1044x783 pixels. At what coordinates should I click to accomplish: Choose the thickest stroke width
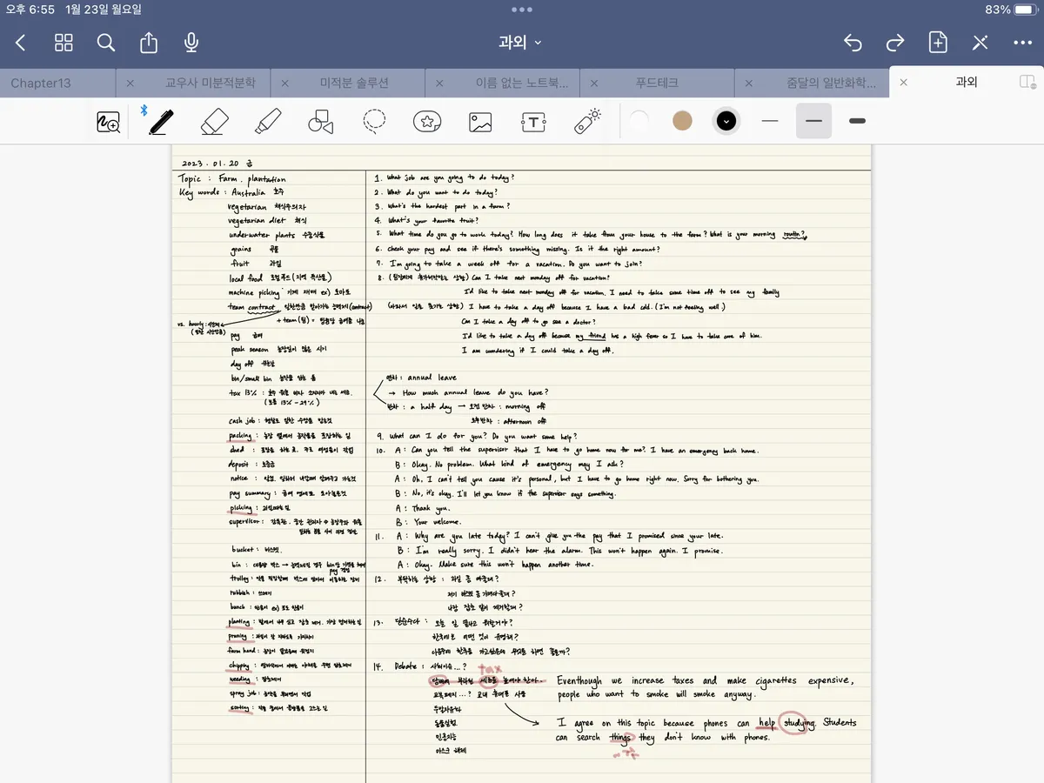(858, 121)
